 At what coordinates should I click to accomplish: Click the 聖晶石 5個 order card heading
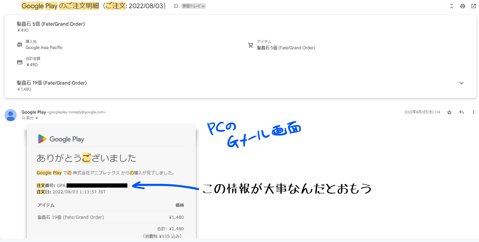pos(51,24)
